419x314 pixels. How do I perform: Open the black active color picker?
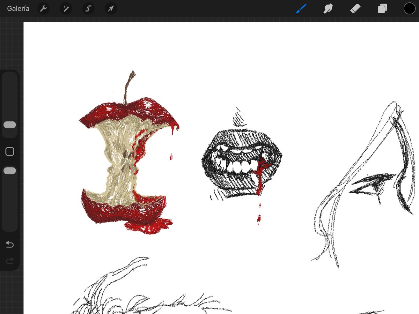(410, 8)
